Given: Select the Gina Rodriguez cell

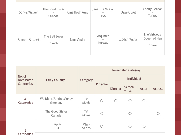Looking at the screenshot, I should point(77,12).
